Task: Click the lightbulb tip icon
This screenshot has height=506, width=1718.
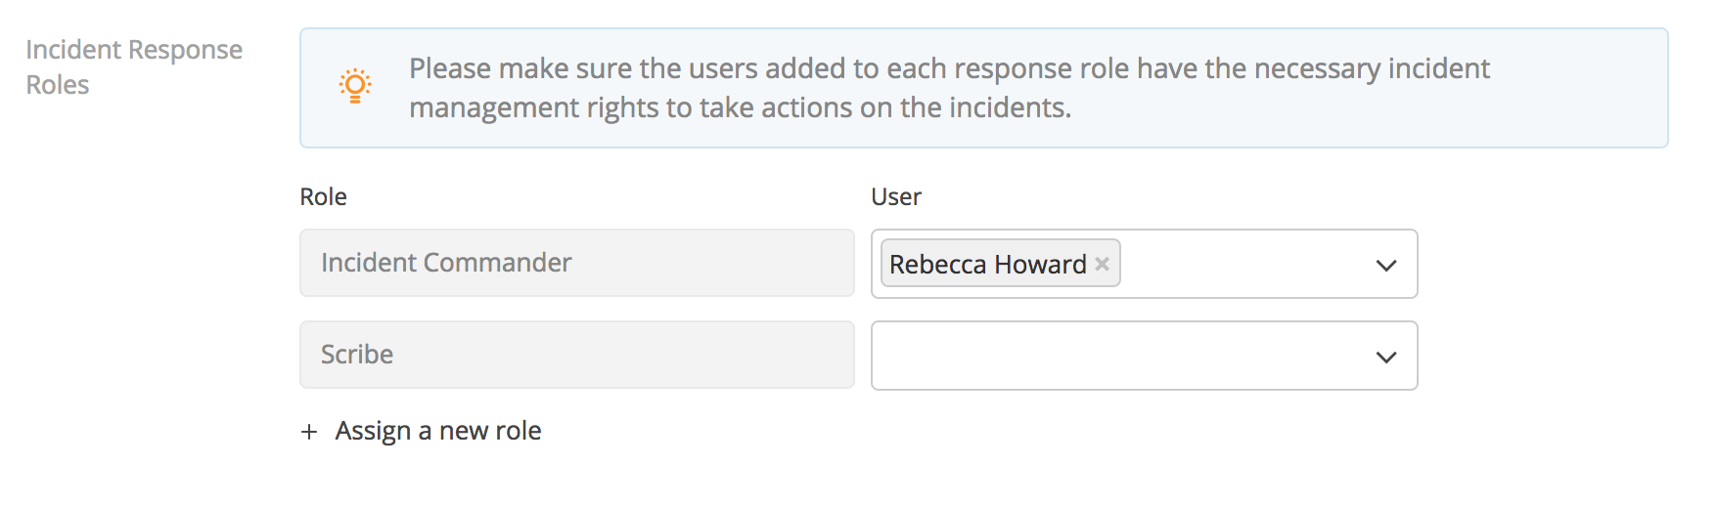Action: click(x=355, y=86)
